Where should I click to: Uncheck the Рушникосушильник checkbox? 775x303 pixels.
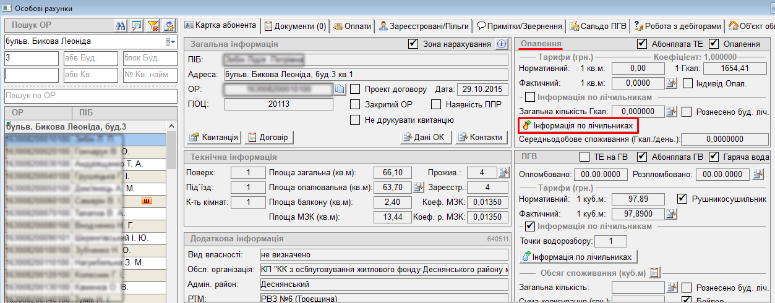click(x=682, y=199)
